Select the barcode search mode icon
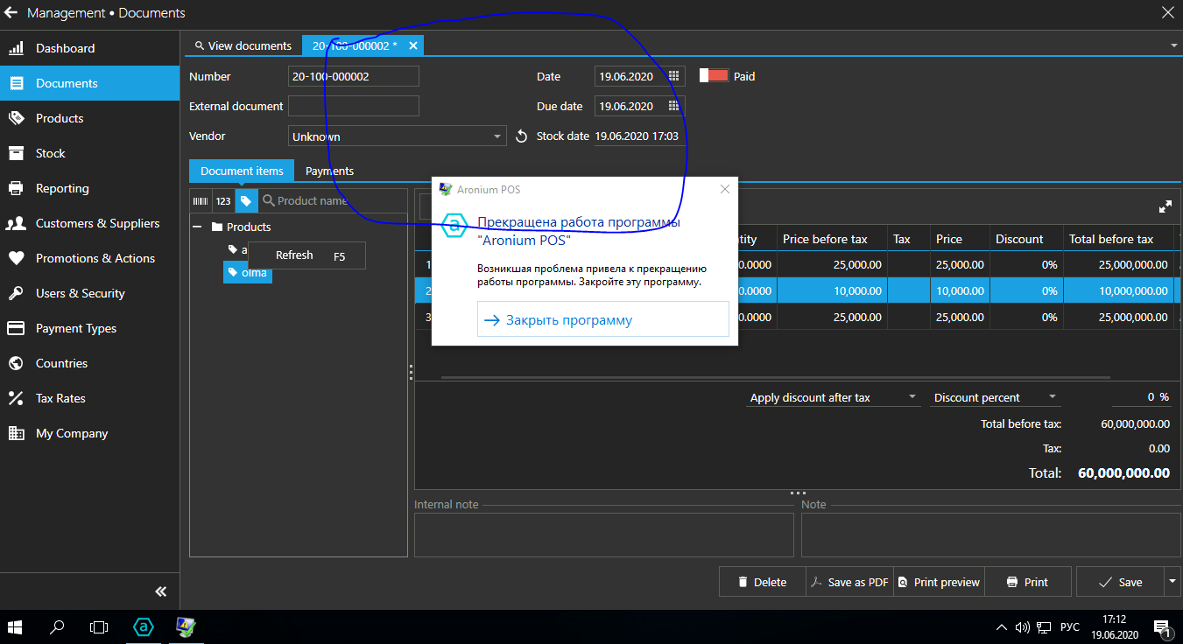Viewport: 1183px width, 644px height. point(201,201)
